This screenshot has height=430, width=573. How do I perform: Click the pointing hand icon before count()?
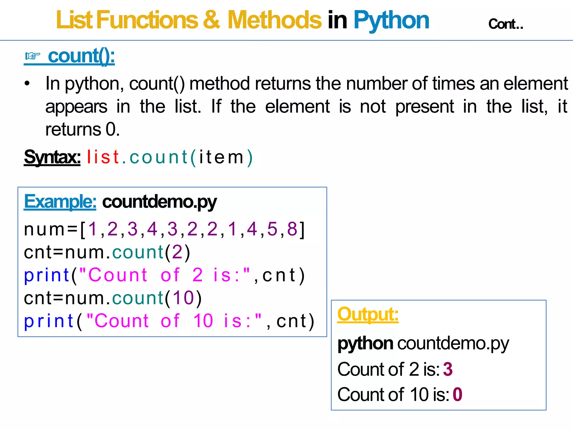(x=33, y=56)
